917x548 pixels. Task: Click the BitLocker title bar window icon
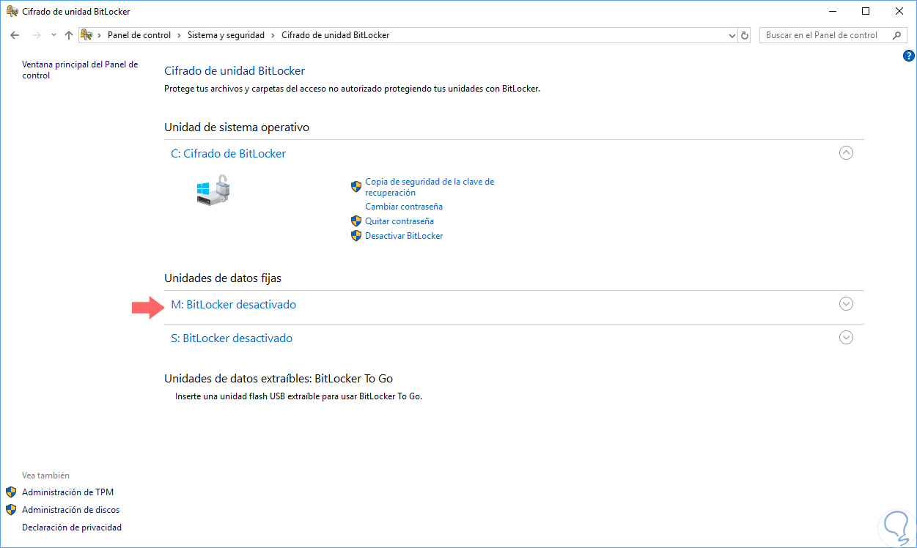click(12, 12)
